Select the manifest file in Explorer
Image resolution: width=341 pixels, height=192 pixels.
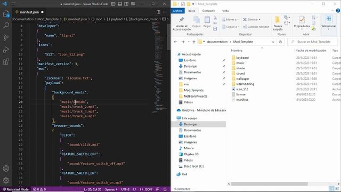[242, 100]
